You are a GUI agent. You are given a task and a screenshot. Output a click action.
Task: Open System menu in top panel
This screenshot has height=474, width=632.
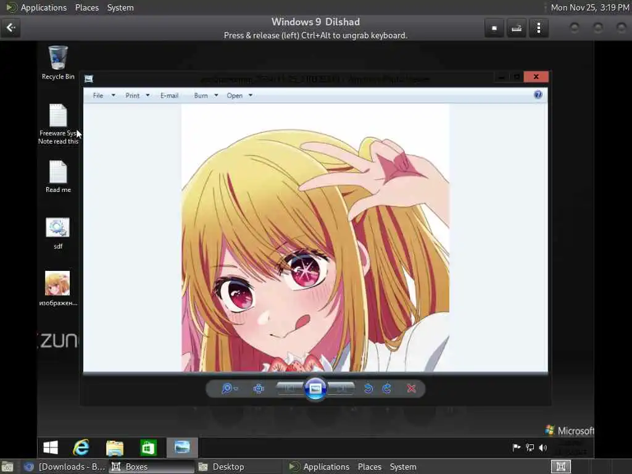click(x=120, y=7)
